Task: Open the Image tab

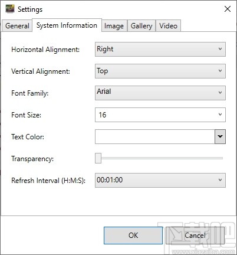Action: 114,26
